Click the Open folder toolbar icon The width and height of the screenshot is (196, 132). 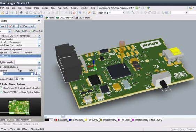3,13
